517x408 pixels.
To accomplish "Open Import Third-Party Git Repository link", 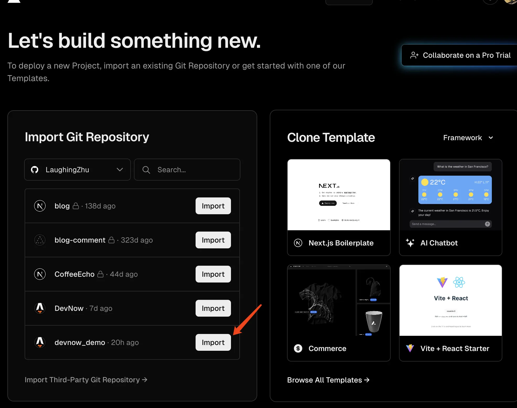I will (x=86, y=380).
